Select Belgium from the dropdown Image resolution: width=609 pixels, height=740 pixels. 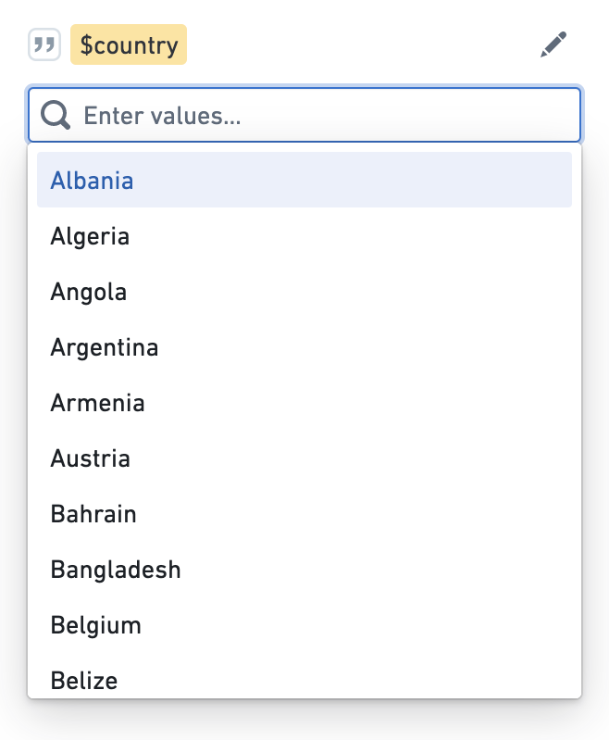pyautogui.click(x=304, y=625)
